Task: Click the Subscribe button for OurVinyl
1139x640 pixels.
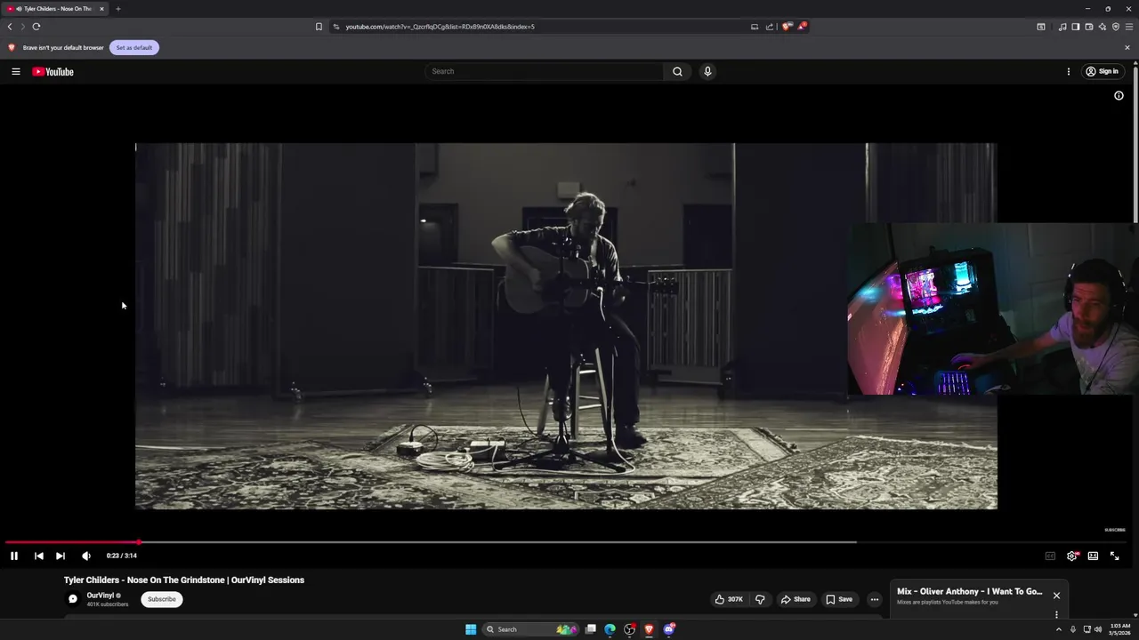Action: (x=162, y=599)
